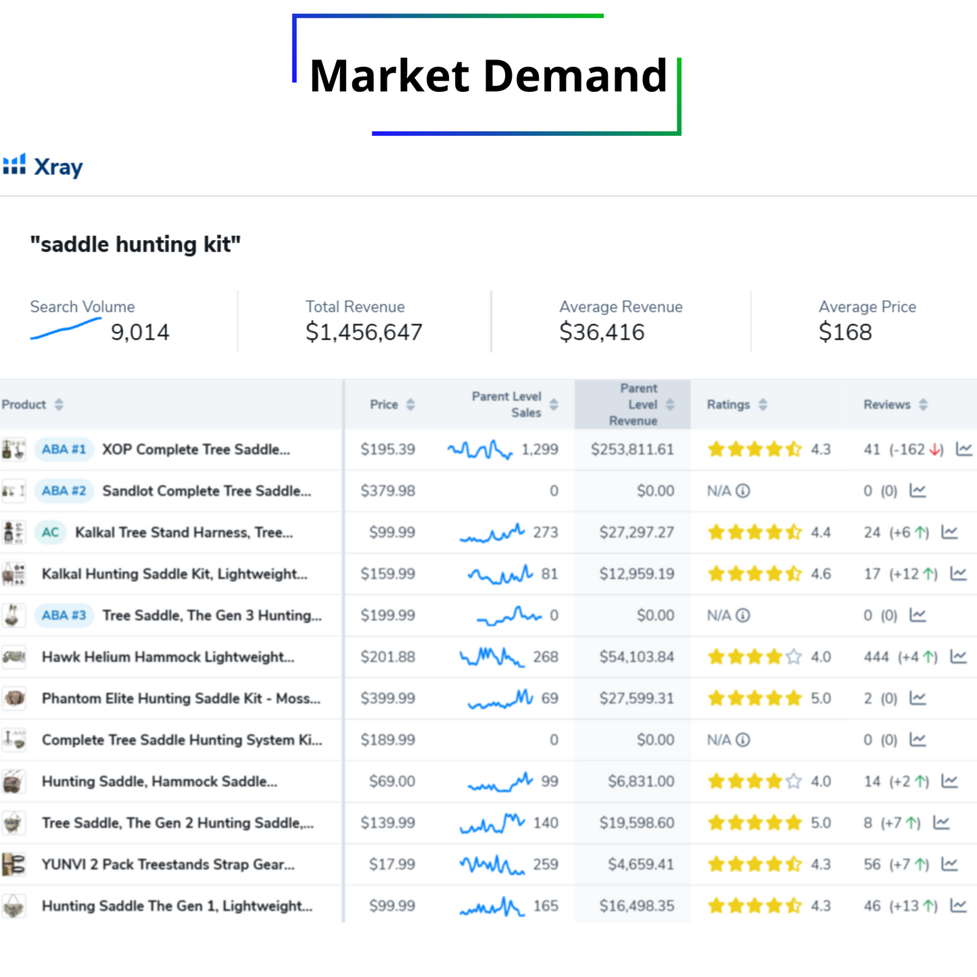Sort by Ratings column arrows
977x977 pixels.
pyautogui.click(x=763, y=404)
